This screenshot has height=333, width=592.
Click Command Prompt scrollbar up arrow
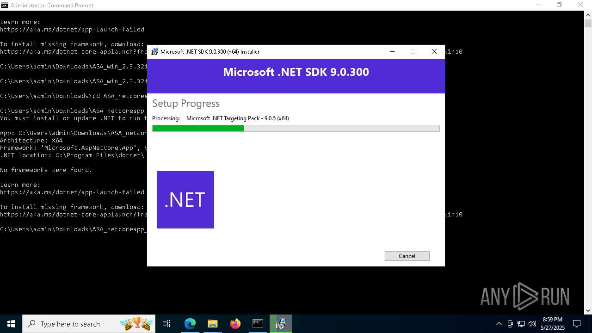[588, 14]
